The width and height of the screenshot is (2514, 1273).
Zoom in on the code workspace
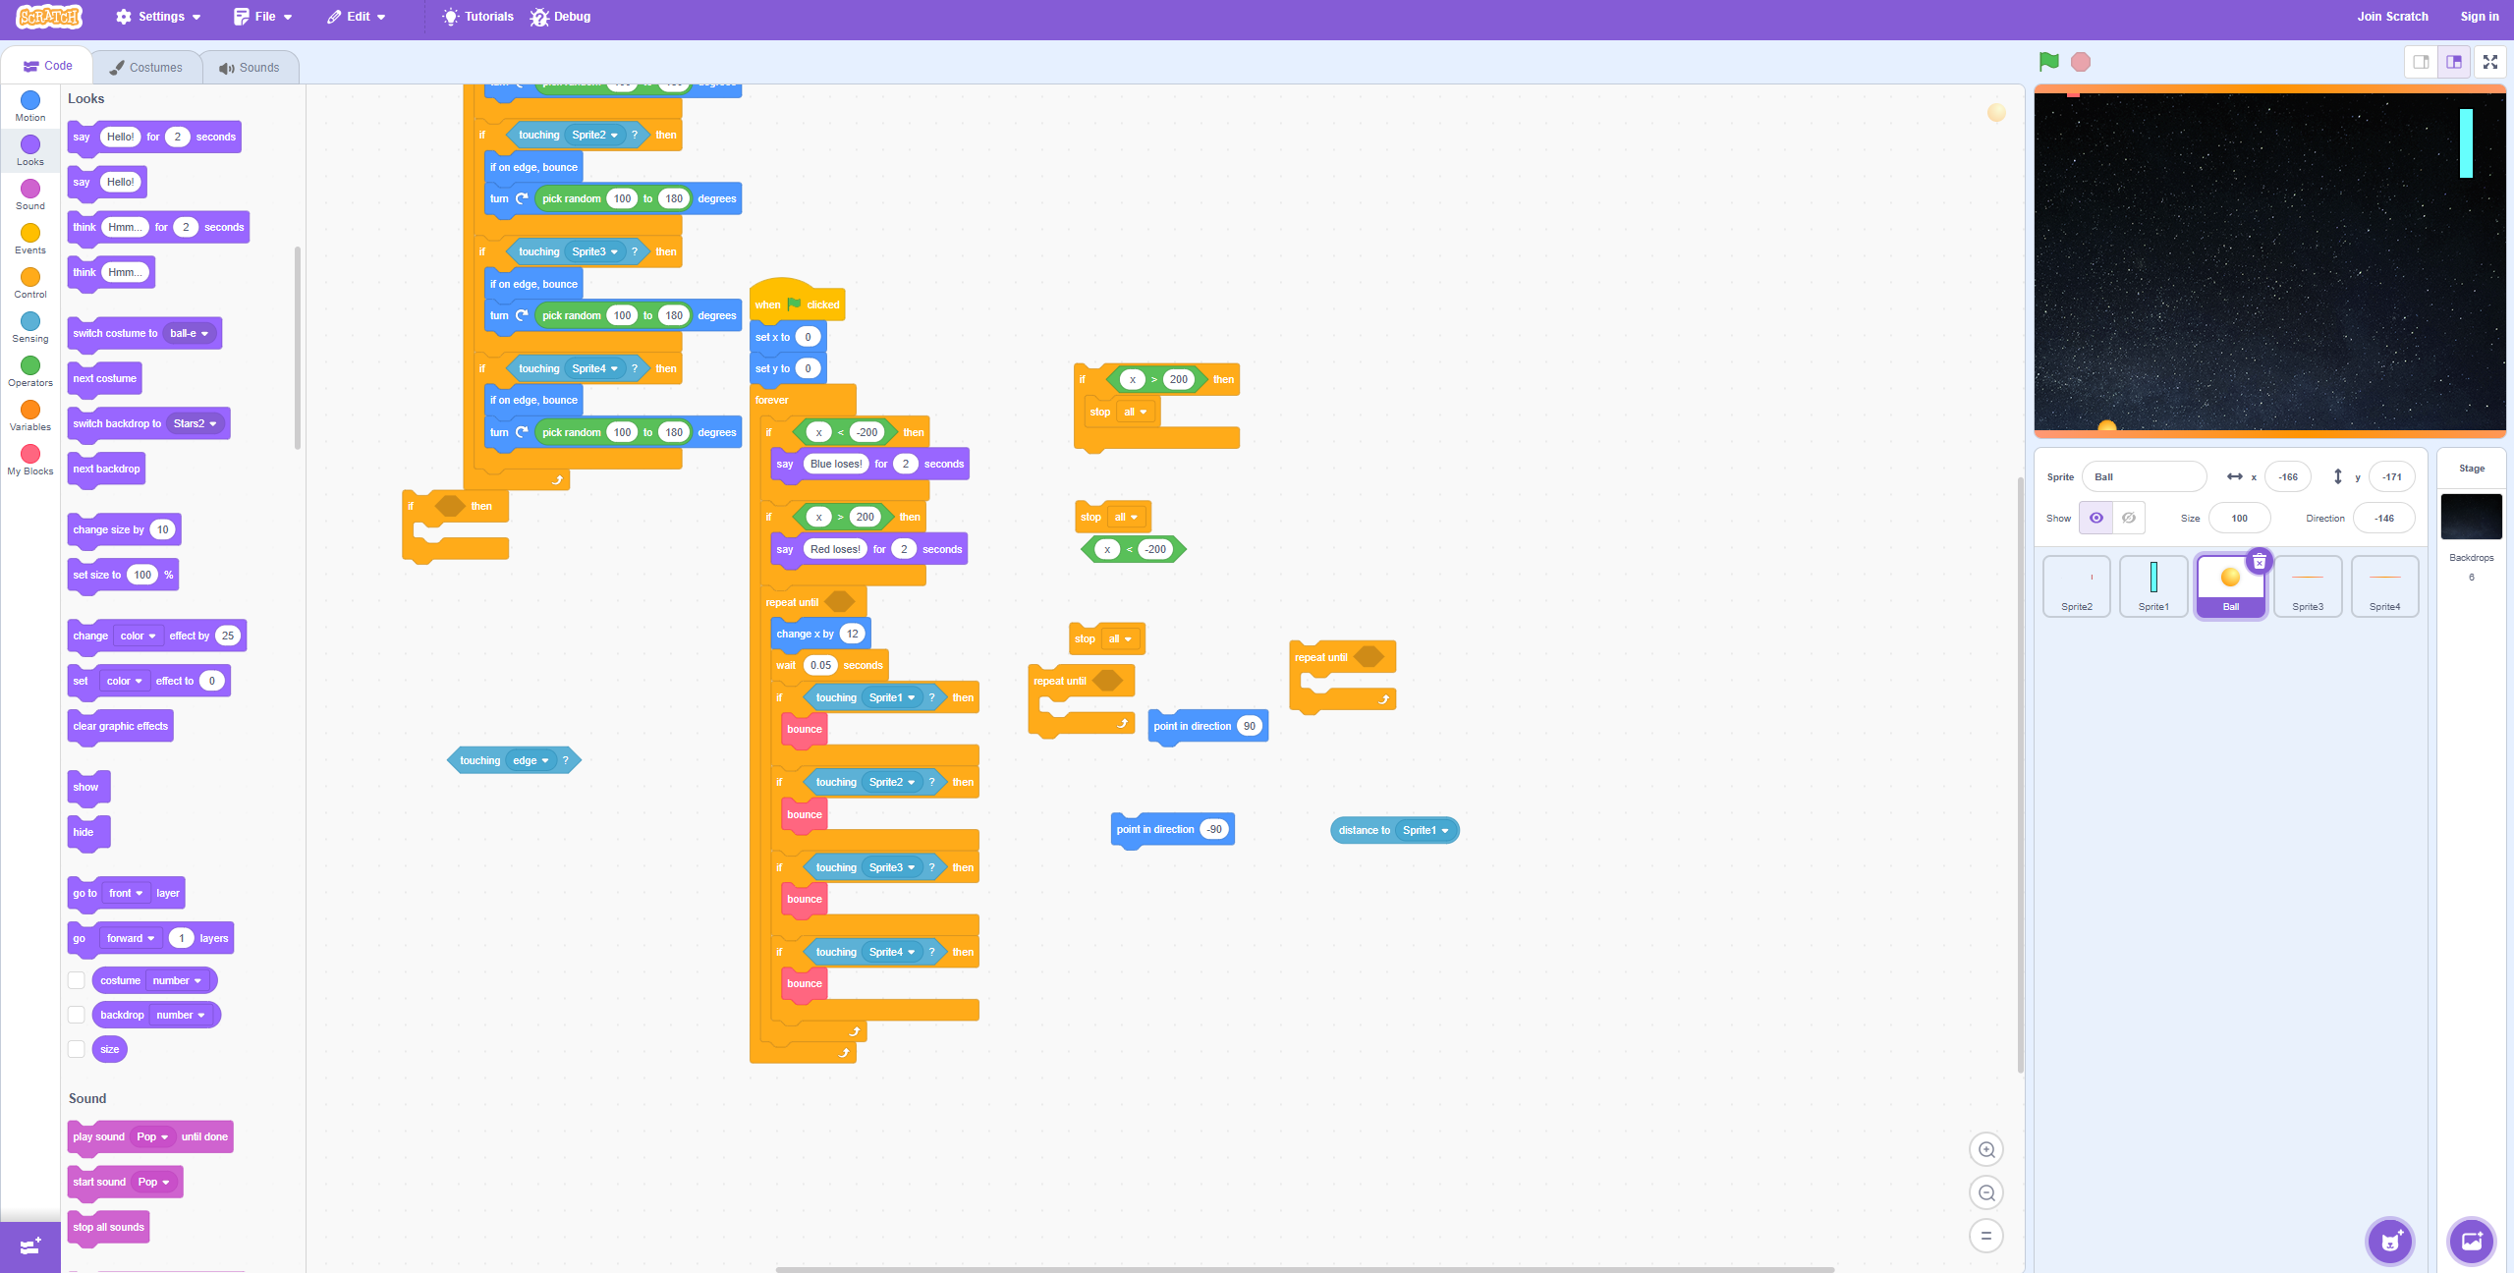click(x=1985, y=1149)
